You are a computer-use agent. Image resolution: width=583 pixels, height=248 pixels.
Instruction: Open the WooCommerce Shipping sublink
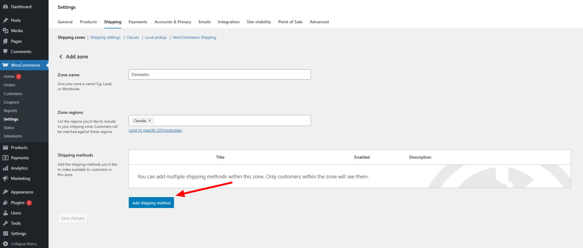194,37
